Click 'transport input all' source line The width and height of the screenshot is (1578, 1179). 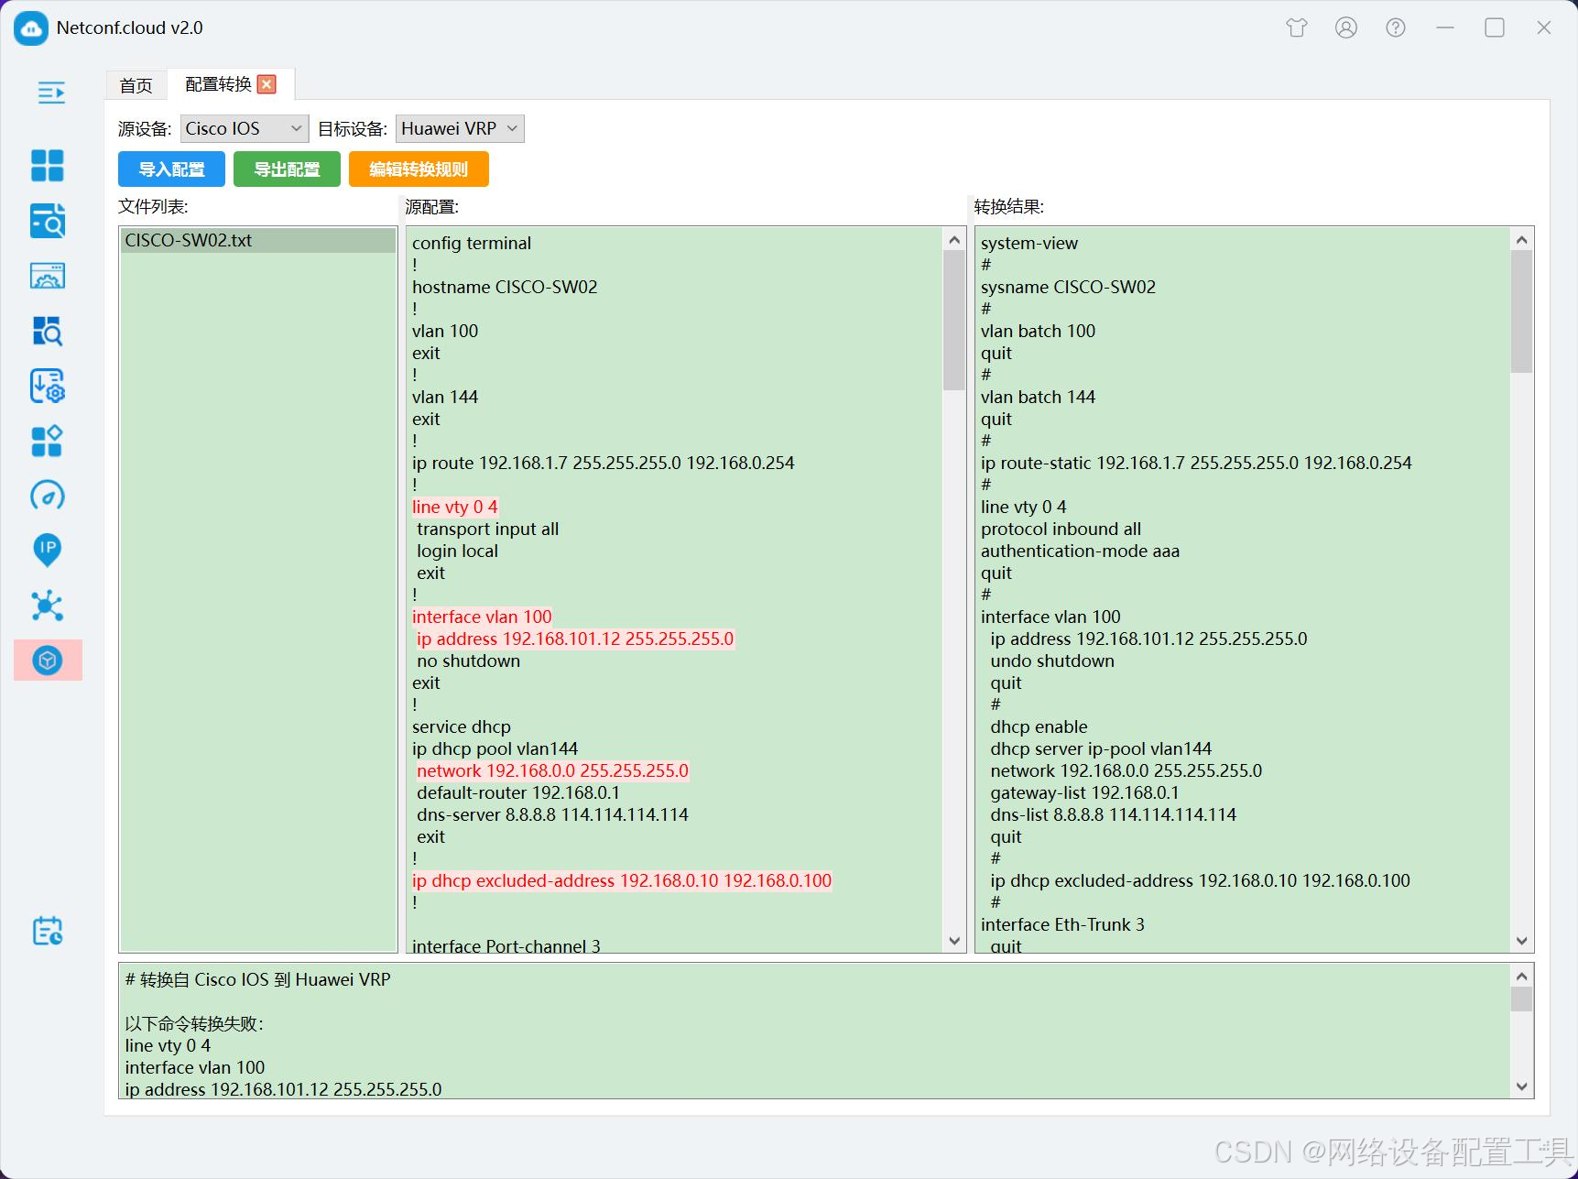tap(487, 529)
